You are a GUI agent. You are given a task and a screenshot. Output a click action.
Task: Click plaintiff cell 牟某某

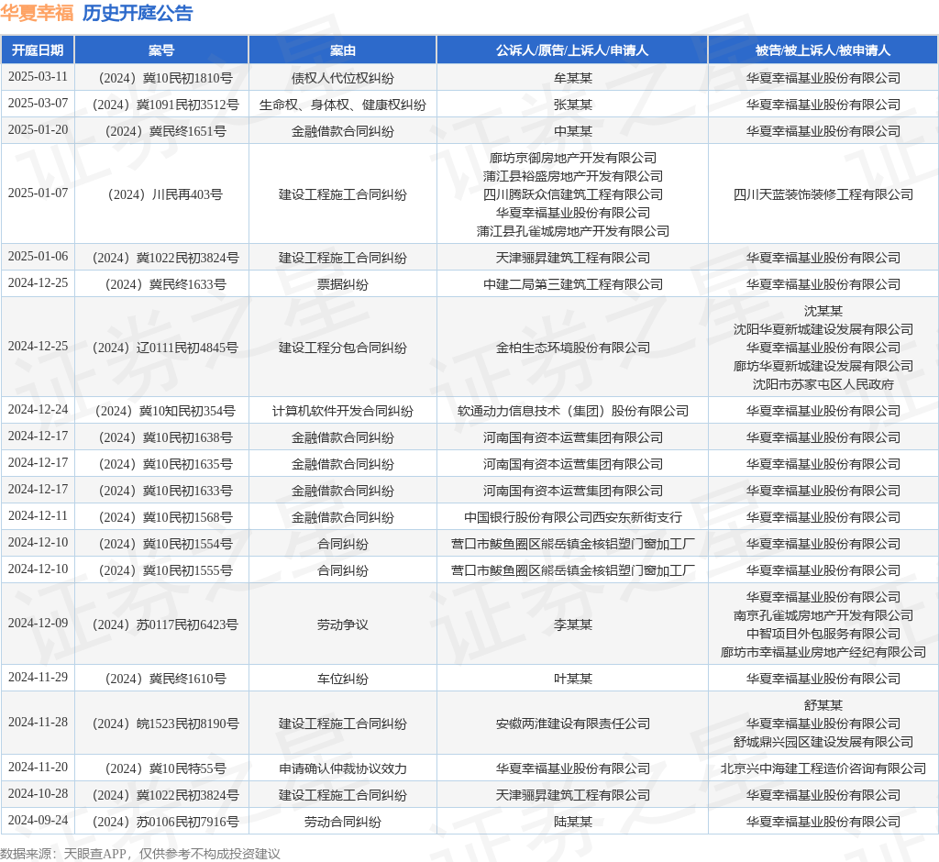572,78
